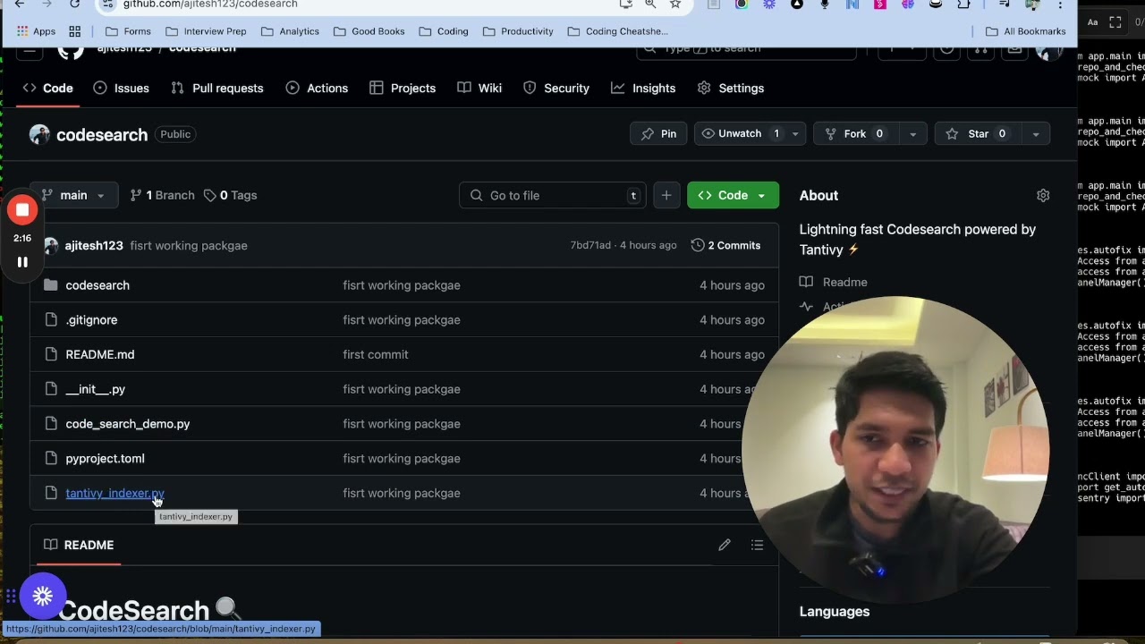Stop the screen recording
This screenshot has width=1145, height=644.
click(22, 210)
